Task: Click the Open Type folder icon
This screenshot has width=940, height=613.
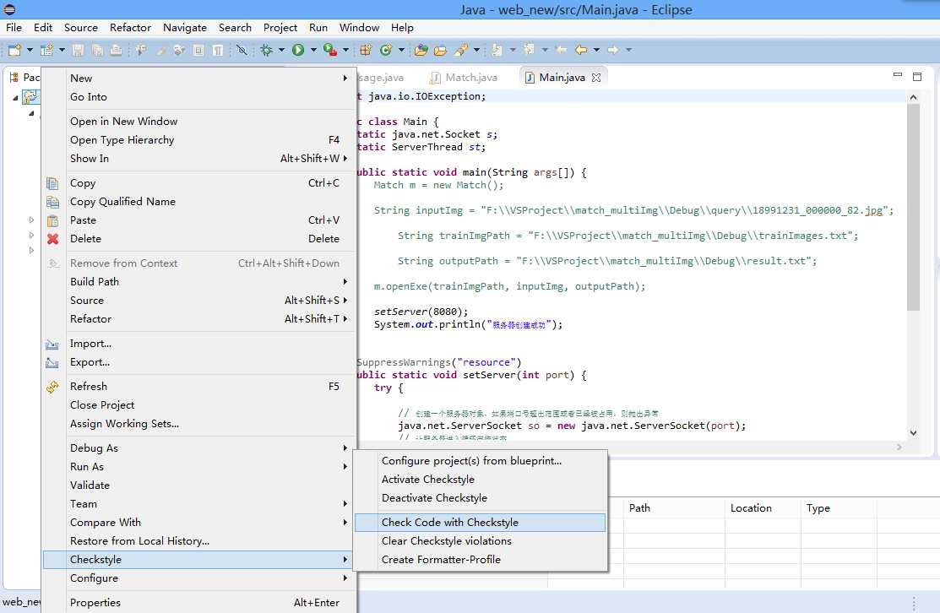Action: pyautogui.click(x=421, y=51)
